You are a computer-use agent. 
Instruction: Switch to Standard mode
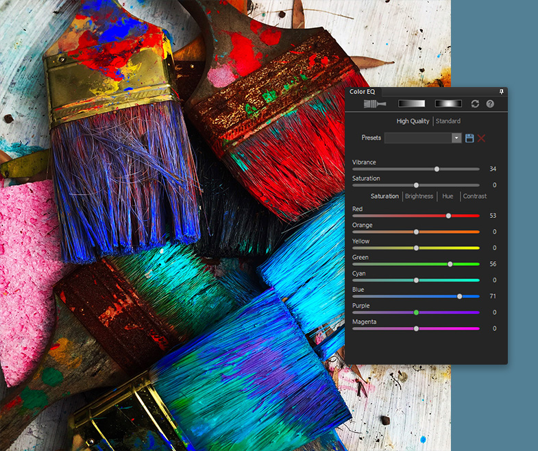(x=448, y=121)
